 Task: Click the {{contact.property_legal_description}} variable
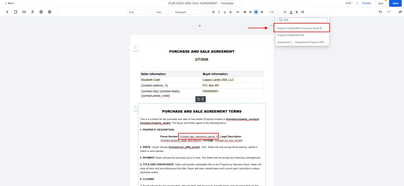pos(181,140)
